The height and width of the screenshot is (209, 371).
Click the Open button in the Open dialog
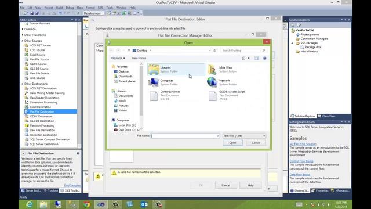(232, 143)
